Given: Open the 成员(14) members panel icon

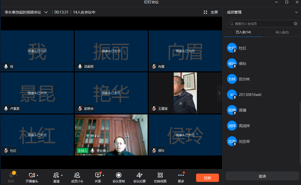Looking at the screenshot, I should click(77, 175).
